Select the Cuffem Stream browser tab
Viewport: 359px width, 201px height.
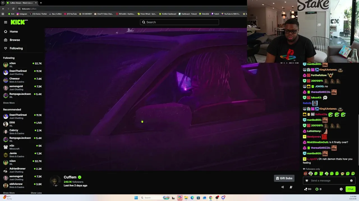22,3
